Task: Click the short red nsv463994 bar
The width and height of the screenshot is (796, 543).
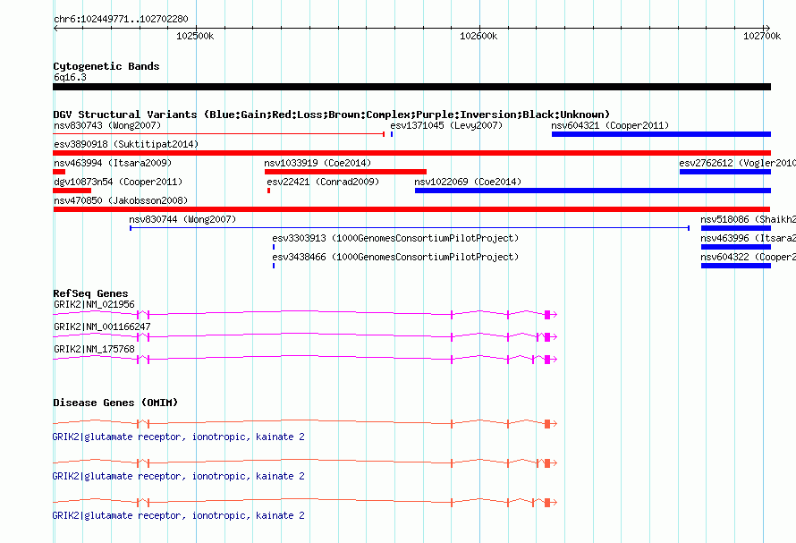Action: coord(59,172)
